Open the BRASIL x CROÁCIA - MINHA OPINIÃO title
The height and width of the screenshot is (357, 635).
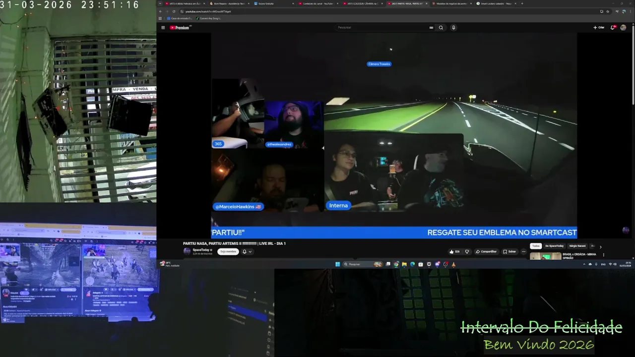579,256
